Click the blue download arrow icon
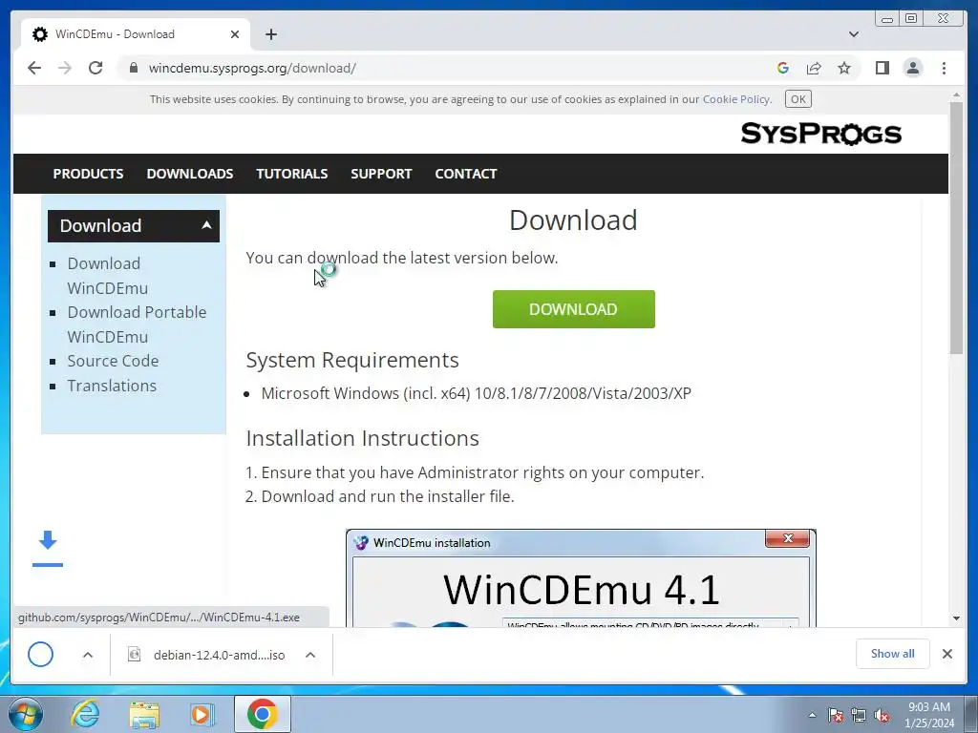Image resolution: width=978 pixels, height=733 pixels. (48, 548)
